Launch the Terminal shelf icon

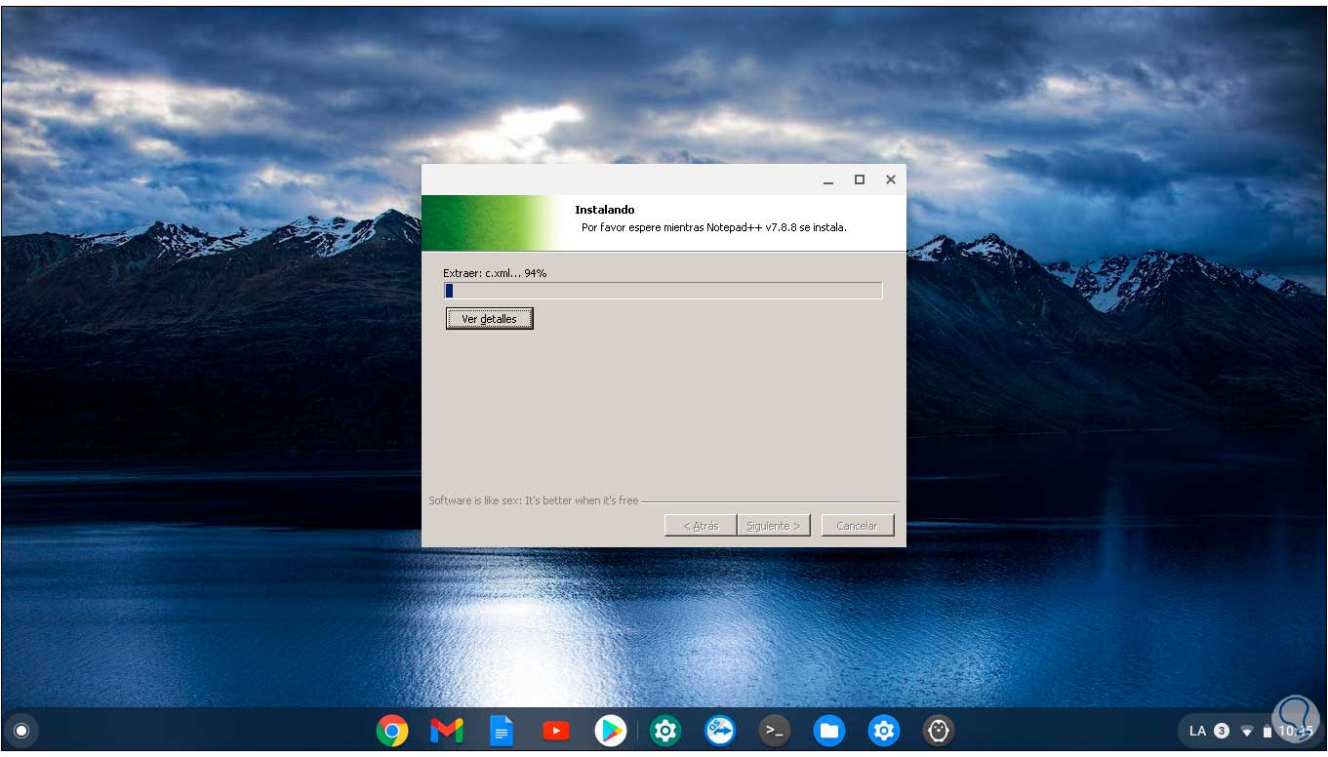point(775,730)
